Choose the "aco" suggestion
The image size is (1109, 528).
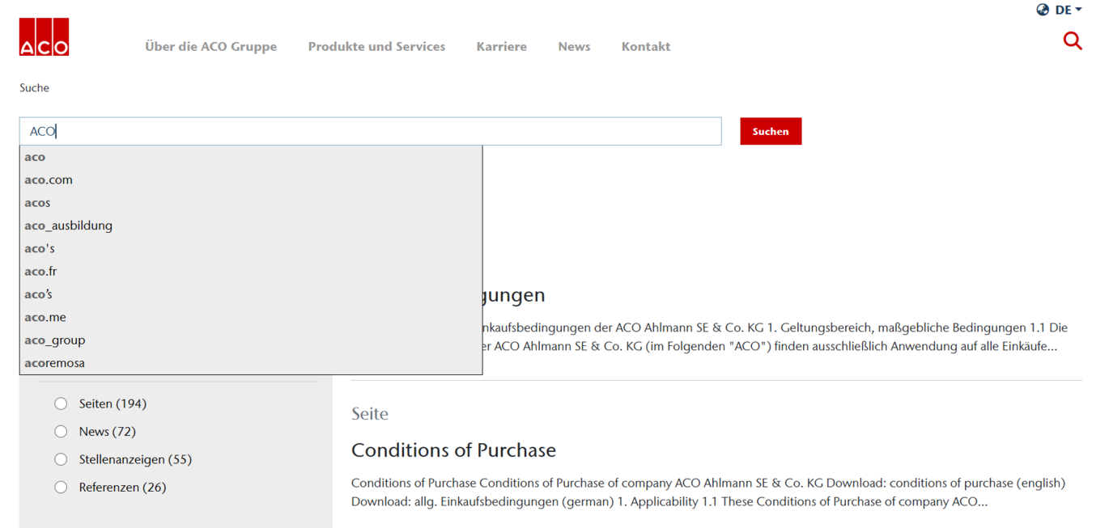tap(251, 157)
